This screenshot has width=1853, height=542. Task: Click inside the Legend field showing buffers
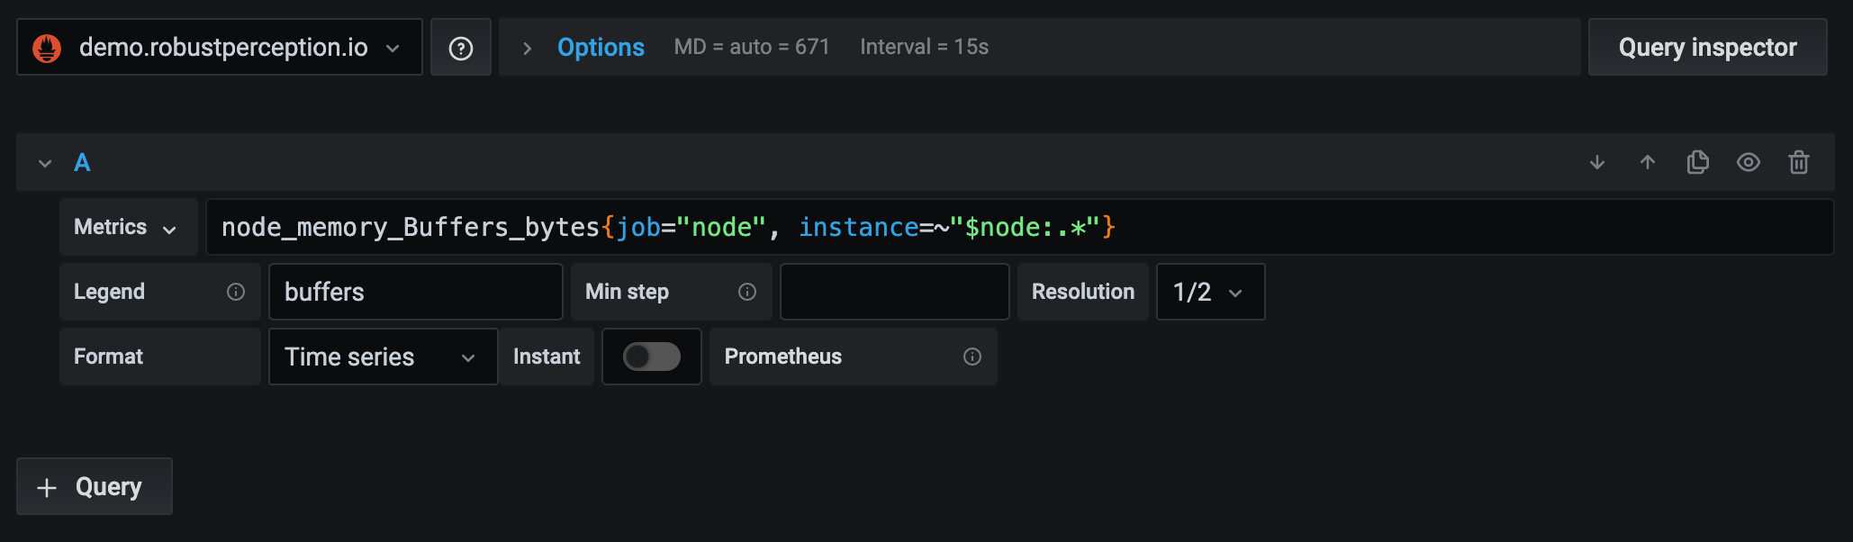(415, 292)
